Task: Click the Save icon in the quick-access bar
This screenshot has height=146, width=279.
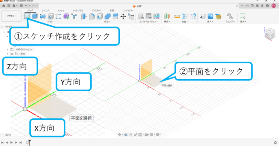Action: [x=21, y=6]
